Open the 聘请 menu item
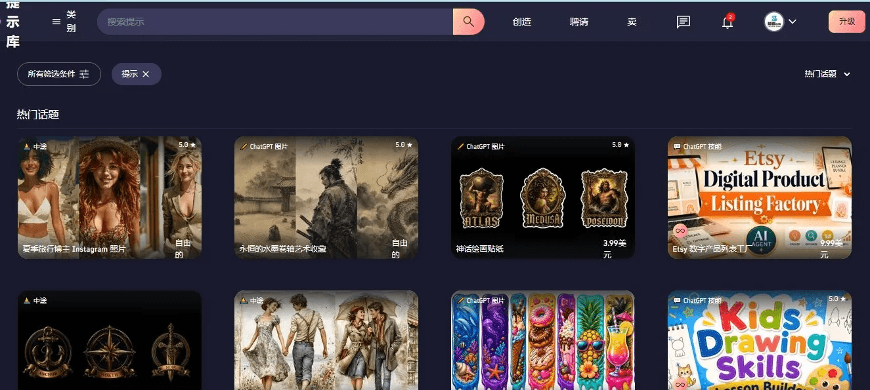Image resolution: width=870 pixels, height=390 pixels. point(579,22)
